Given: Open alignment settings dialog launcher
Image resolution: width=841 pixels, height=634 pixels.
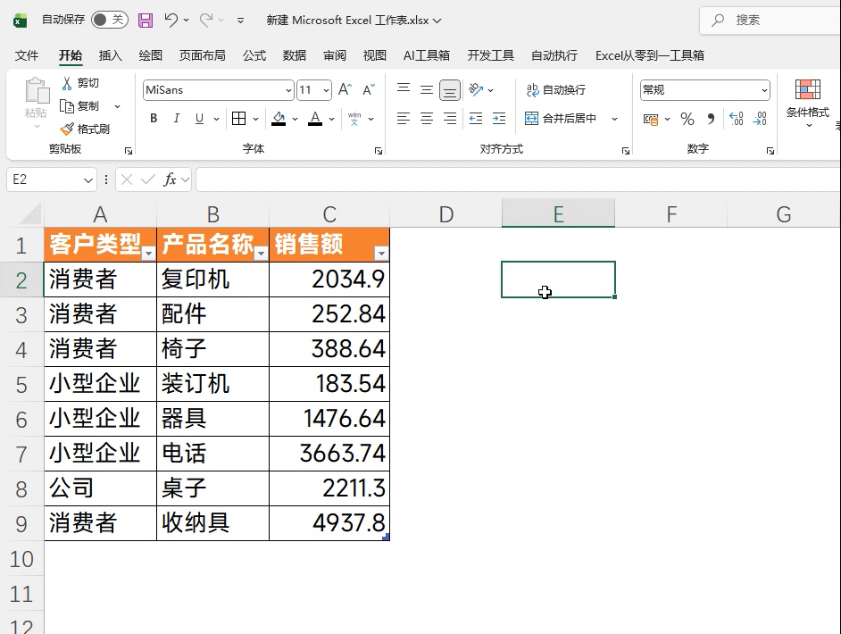Looking at the screenshot, I should (625, 151).
